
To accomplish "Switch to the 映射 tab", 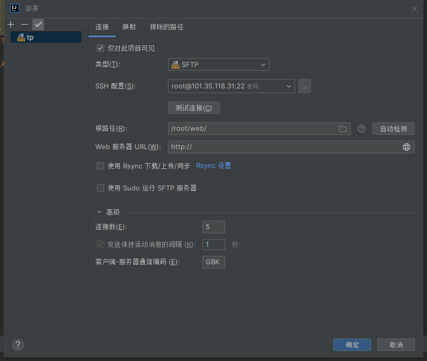I will [x=129, y=27].
